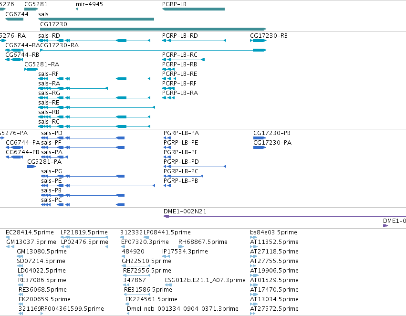
Task: Select the PGRP-LB-PC protein label
Action: 181,171
